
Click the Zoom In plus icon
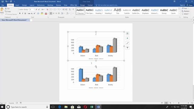(188, 103)
